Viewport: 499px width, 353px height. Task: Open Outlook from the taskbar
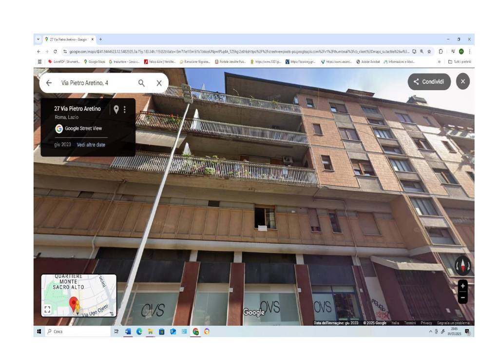pos(173,332)
